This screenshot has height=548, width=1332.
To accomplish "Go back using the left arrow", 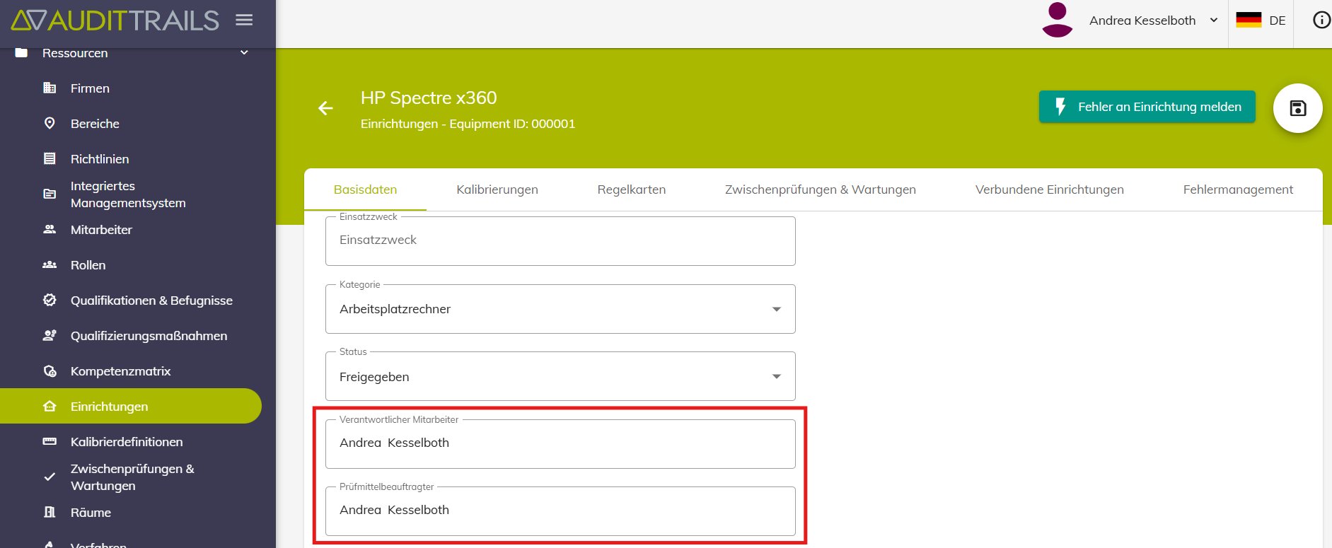I will (325, 108).
